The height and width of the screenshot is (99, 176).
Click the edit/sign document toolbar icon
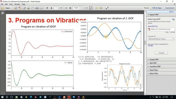(24, 8)
